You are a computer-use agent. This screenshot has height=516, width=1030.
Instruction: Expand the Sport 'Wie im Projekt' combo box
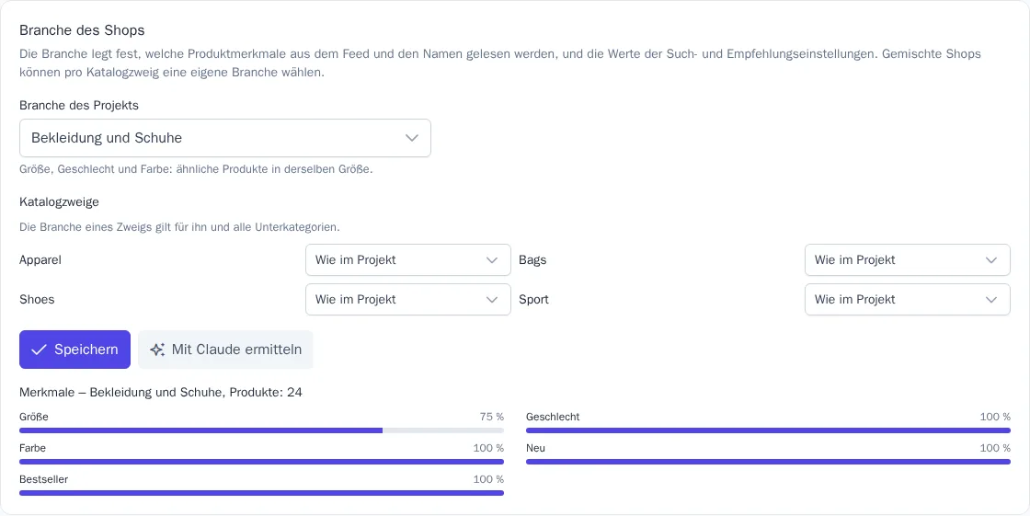[x=907, y=300]
